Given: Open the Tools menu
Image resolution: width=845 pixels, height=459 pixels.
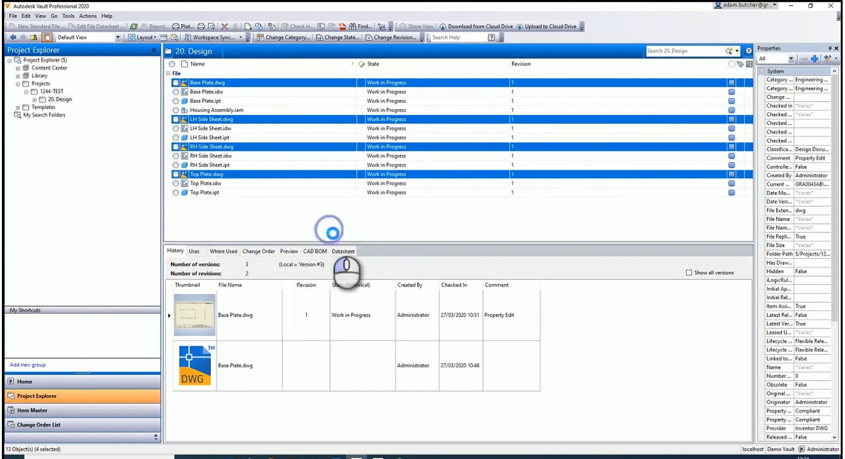Looking at the screenshot, I should [x=68, y=16].
